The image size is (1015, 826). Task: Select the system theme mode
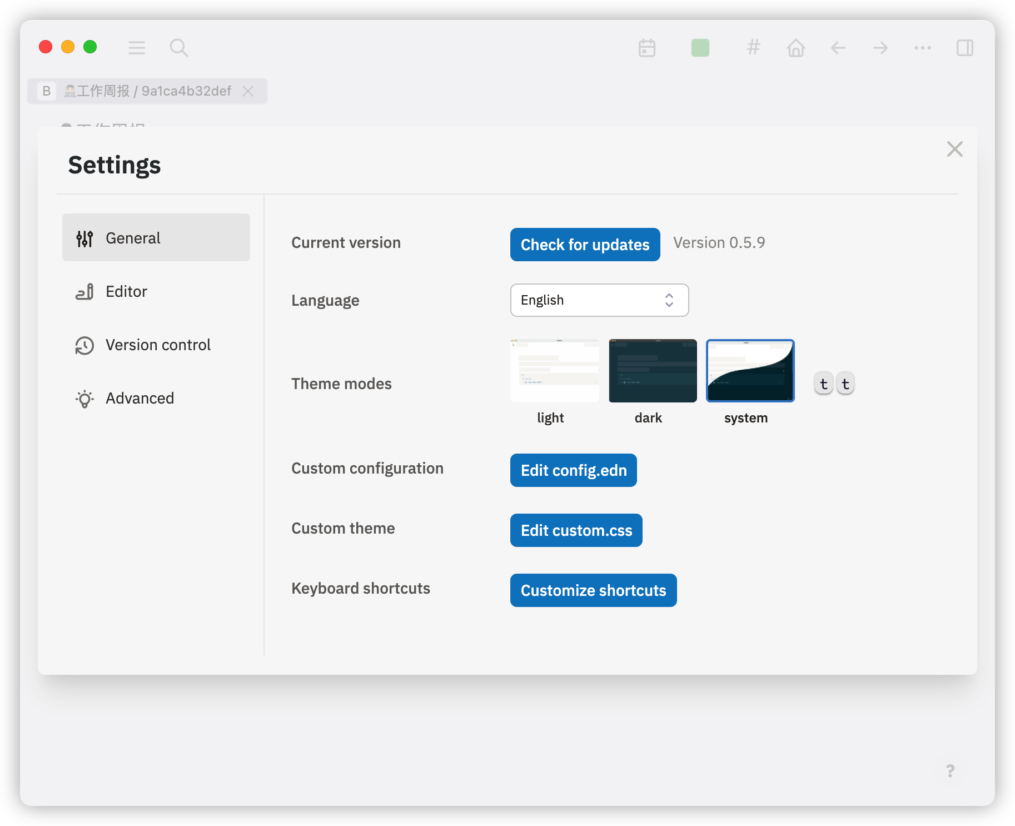[750, 370]
